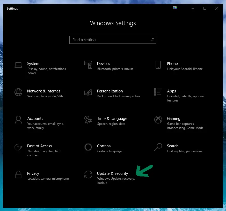226x211 pixels.
Task: Close the Settings window
Action: (217, 8)
